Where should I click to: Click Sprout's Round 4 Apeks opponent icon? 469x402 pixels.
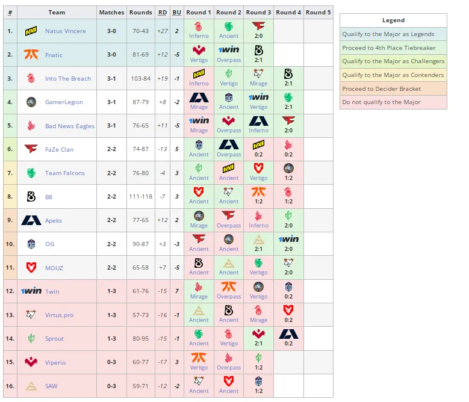[288, 334]
